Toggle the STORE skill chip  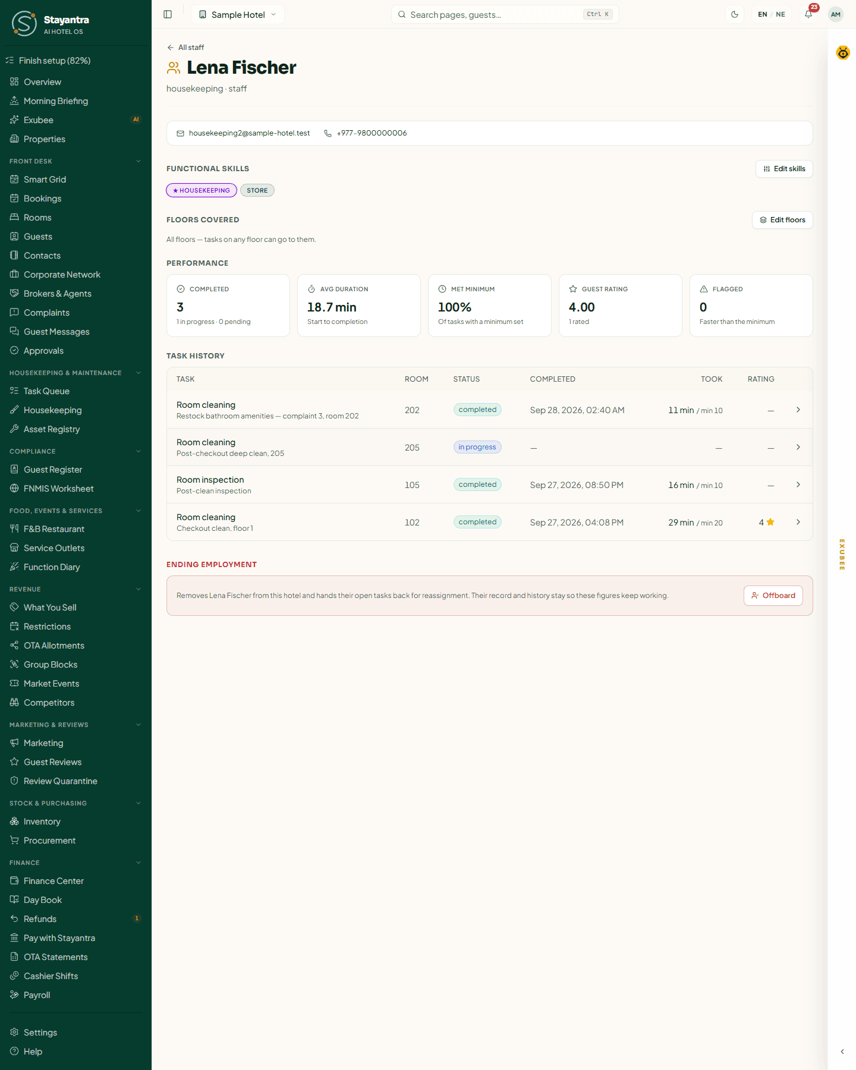(257, 190)
